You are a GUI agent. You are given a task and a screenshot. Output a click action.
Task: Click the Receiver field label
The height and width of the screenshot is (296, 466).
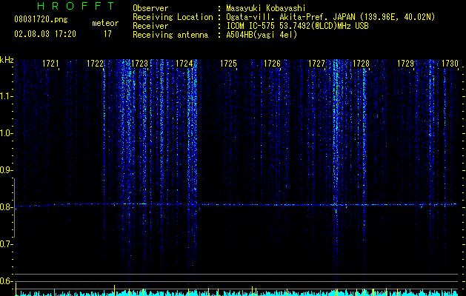pos(150,26)
